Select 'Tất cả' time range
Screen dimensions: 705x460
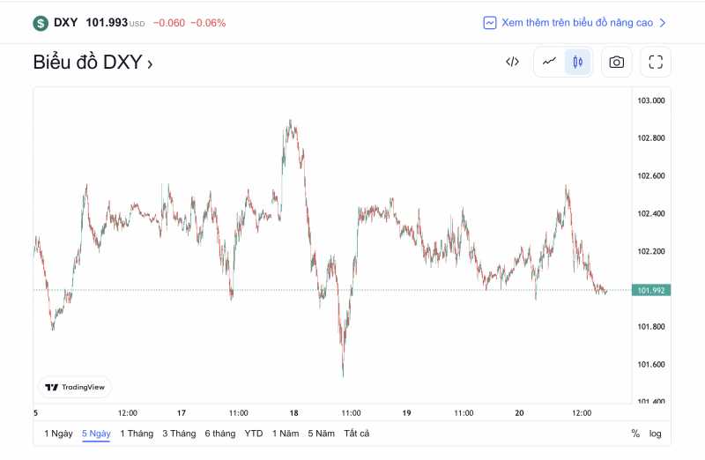click(357, 434)
